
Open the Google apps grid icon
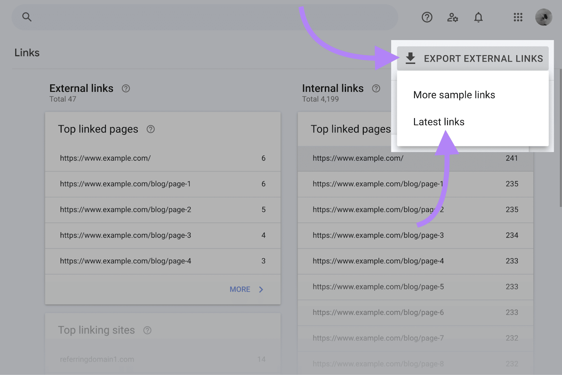tap(518, 17)
